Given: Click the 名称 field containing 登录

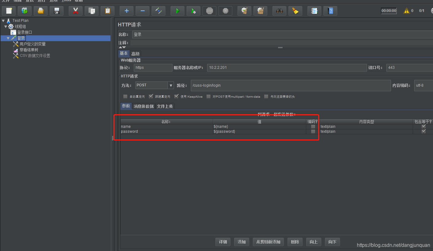Looking at the screenshot, I should click(282, 34).
